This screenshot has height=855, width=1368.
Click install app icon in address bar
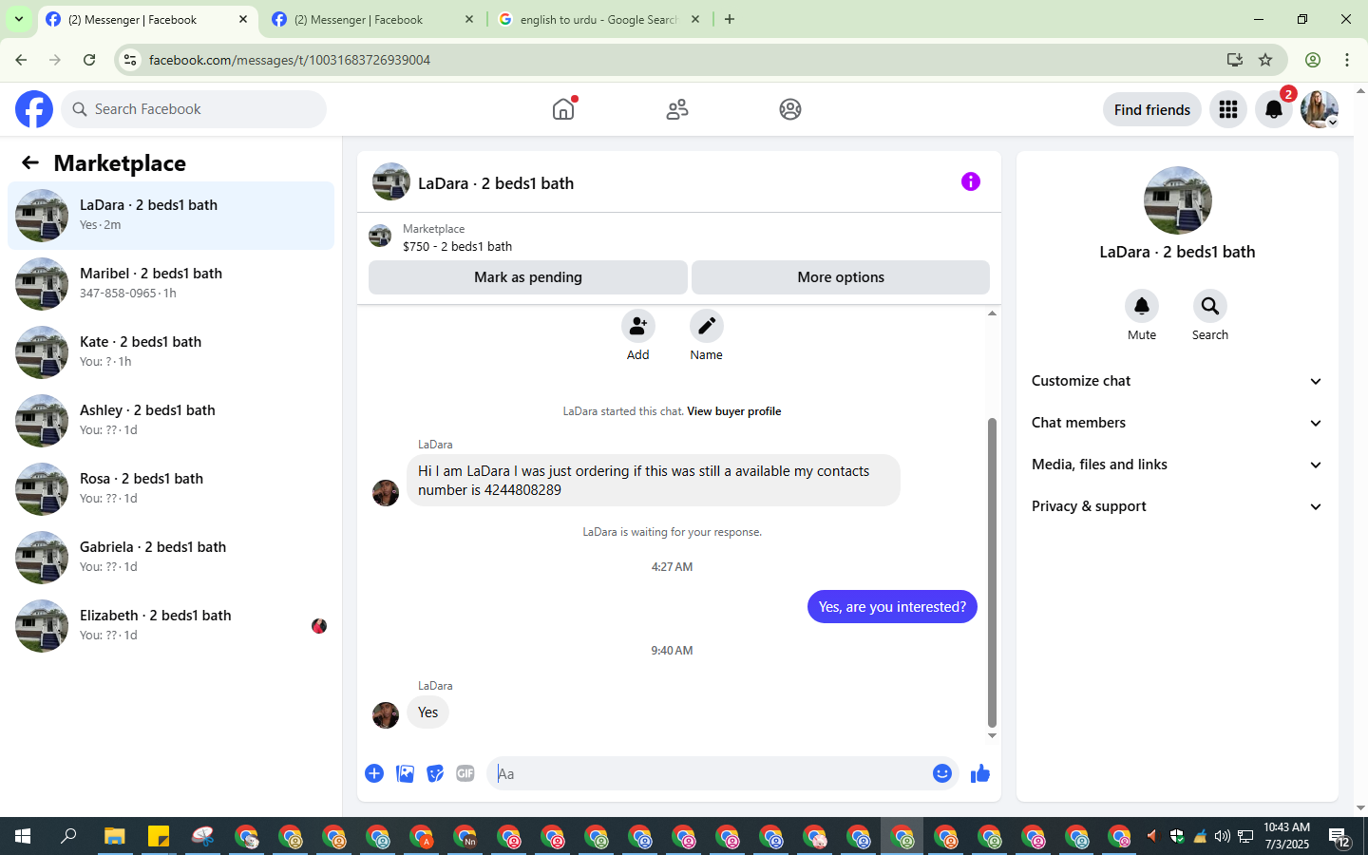point(1235,60)
